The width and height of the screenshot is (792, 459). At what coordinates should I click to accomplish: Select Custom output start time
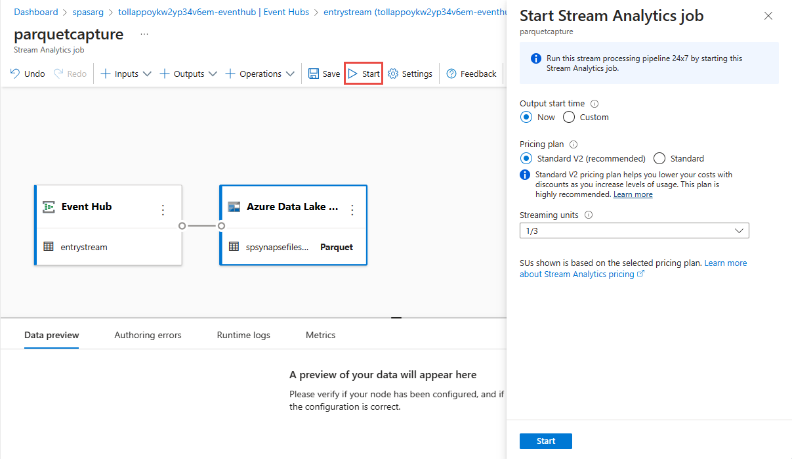click(x=586, y=117)
